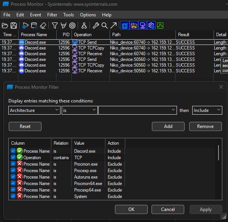Viewport: 228px width, 222px height.
Task: Click the Save toolbar icon
Action: point(14,26)
